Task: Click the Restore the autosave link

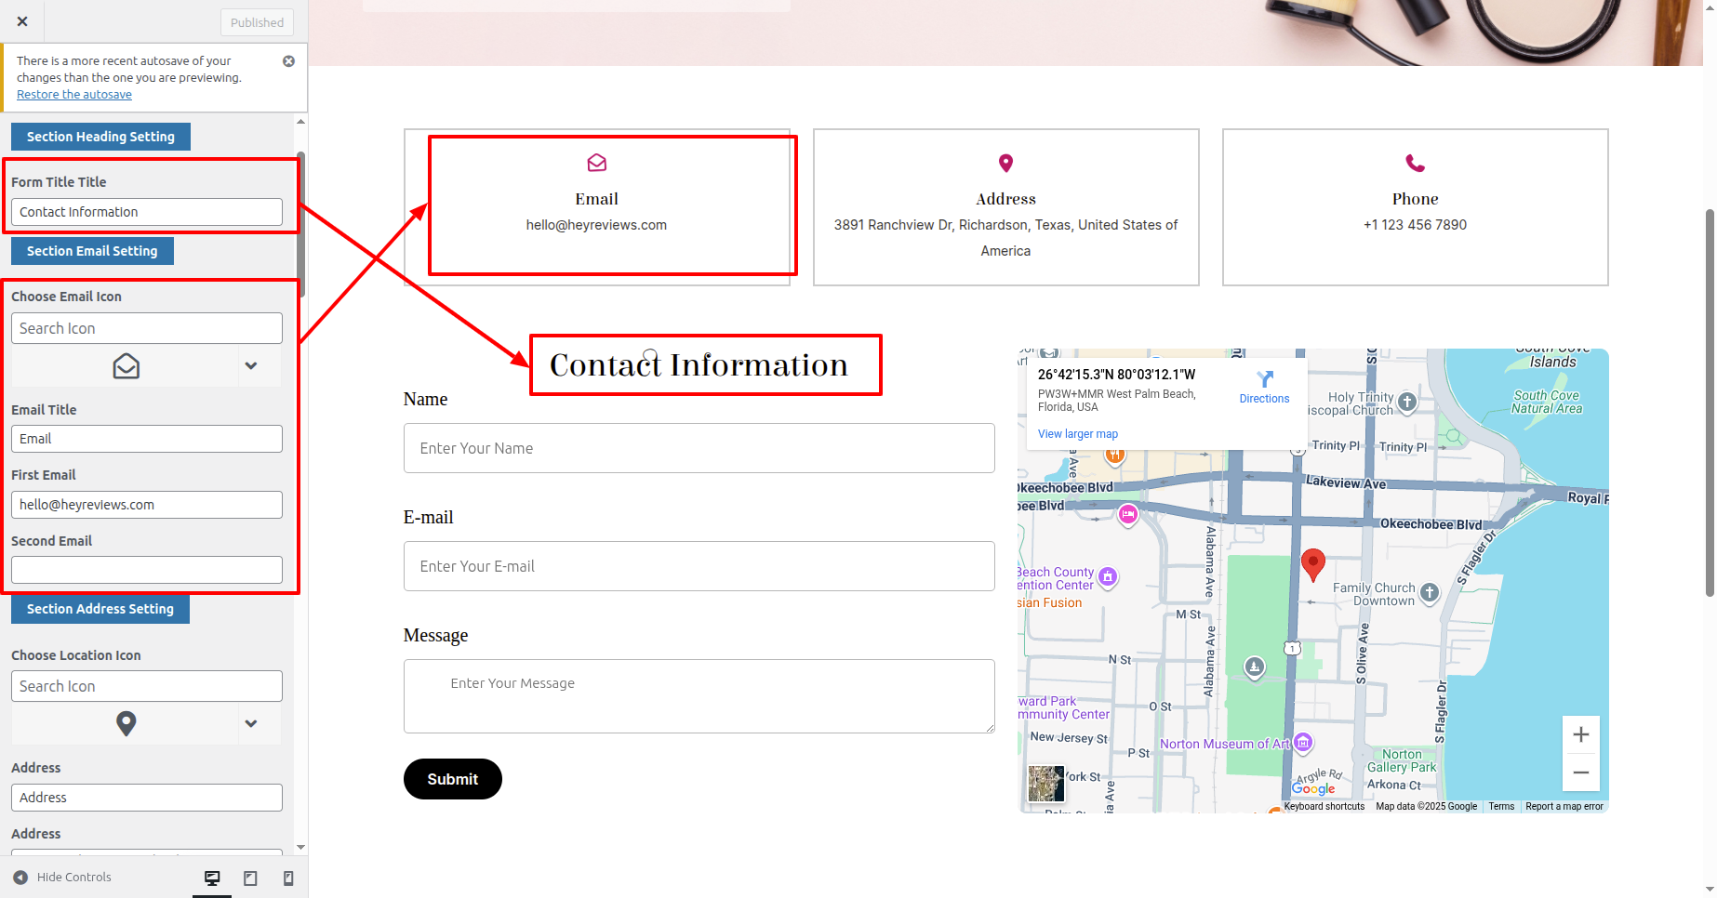Action: coord(74,95)
